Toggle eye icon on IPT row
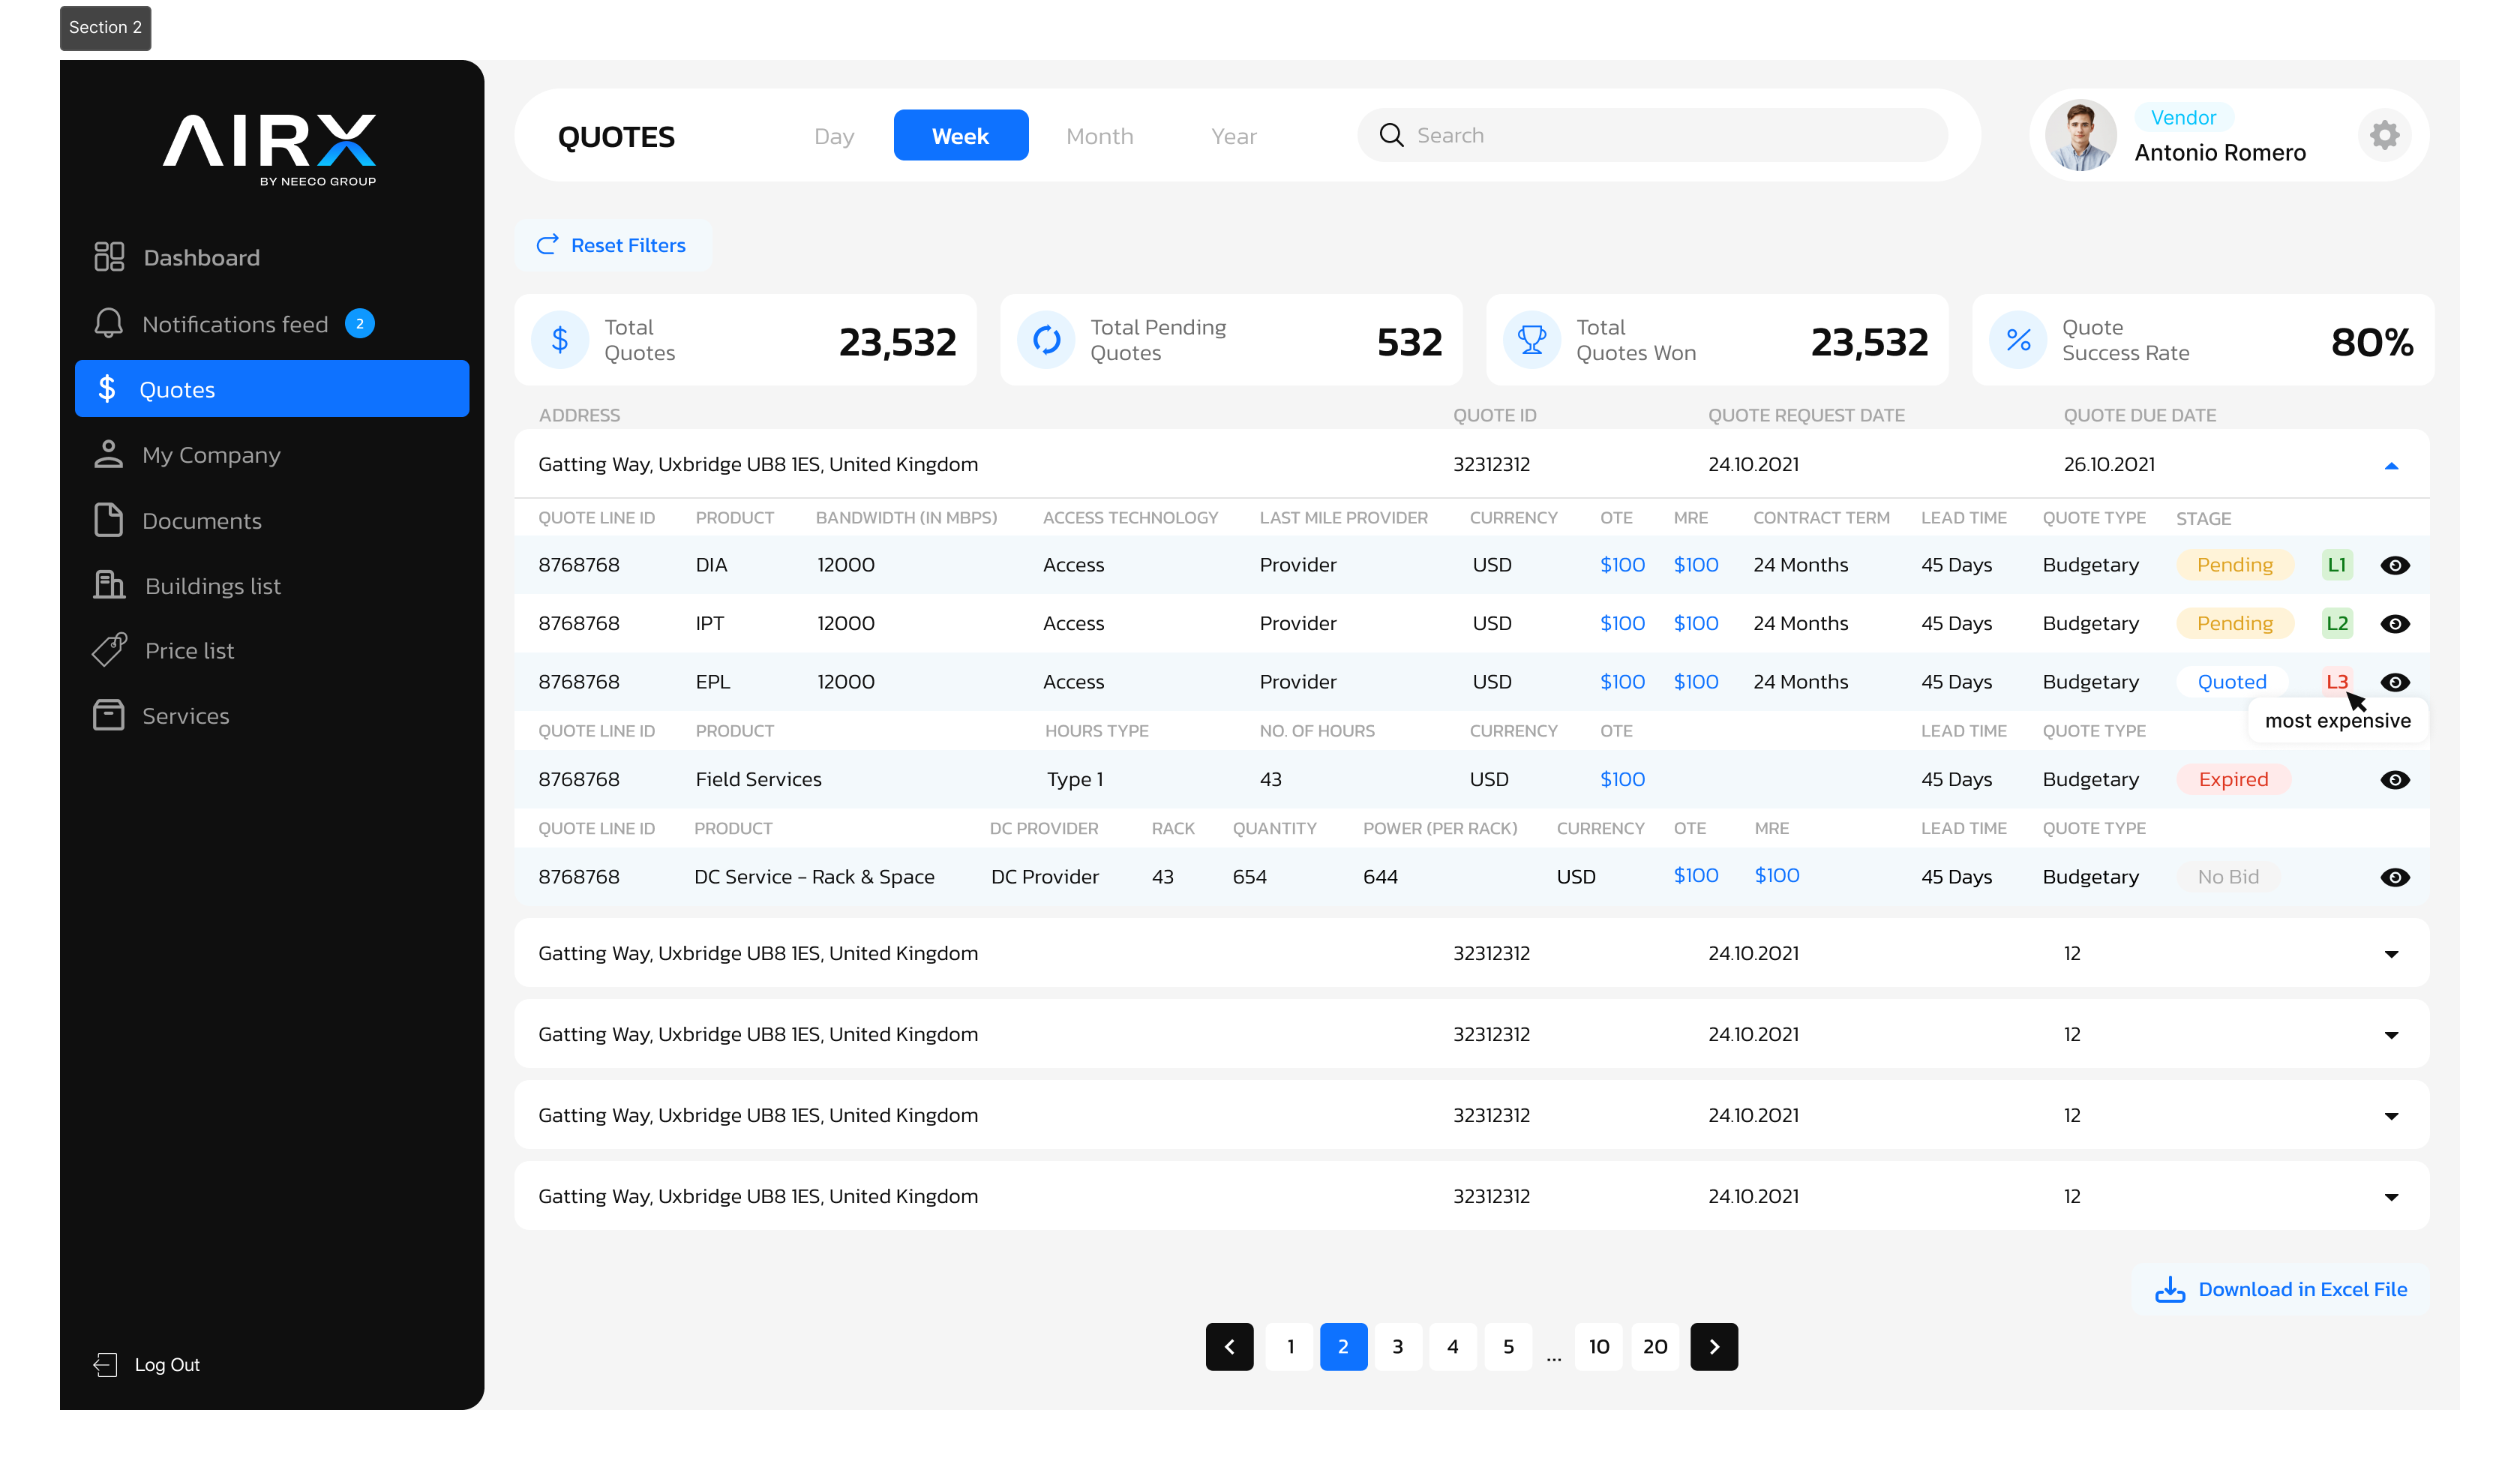2520x1470 pixels. (x=2395, y=623)
